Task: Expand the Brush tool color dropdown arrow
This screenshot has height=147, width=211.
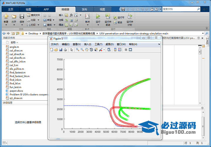Action: click(104, 50)
